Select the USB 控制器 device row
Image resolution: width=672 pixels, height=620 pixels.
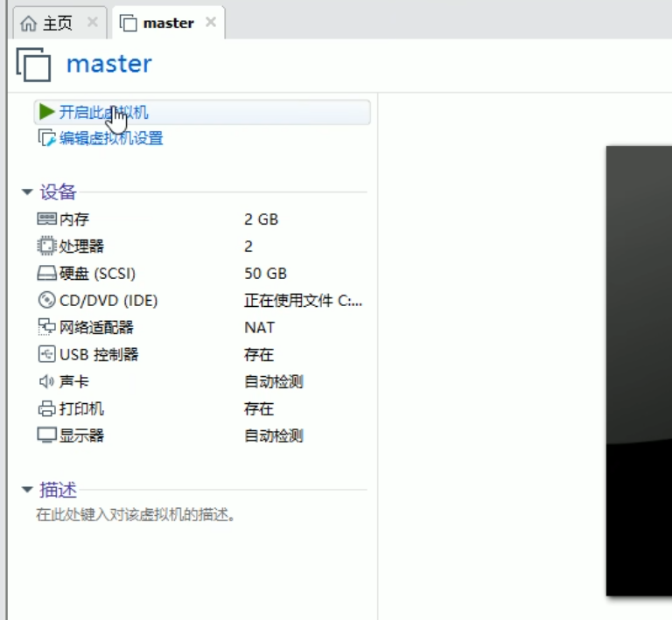click(200, 354)
